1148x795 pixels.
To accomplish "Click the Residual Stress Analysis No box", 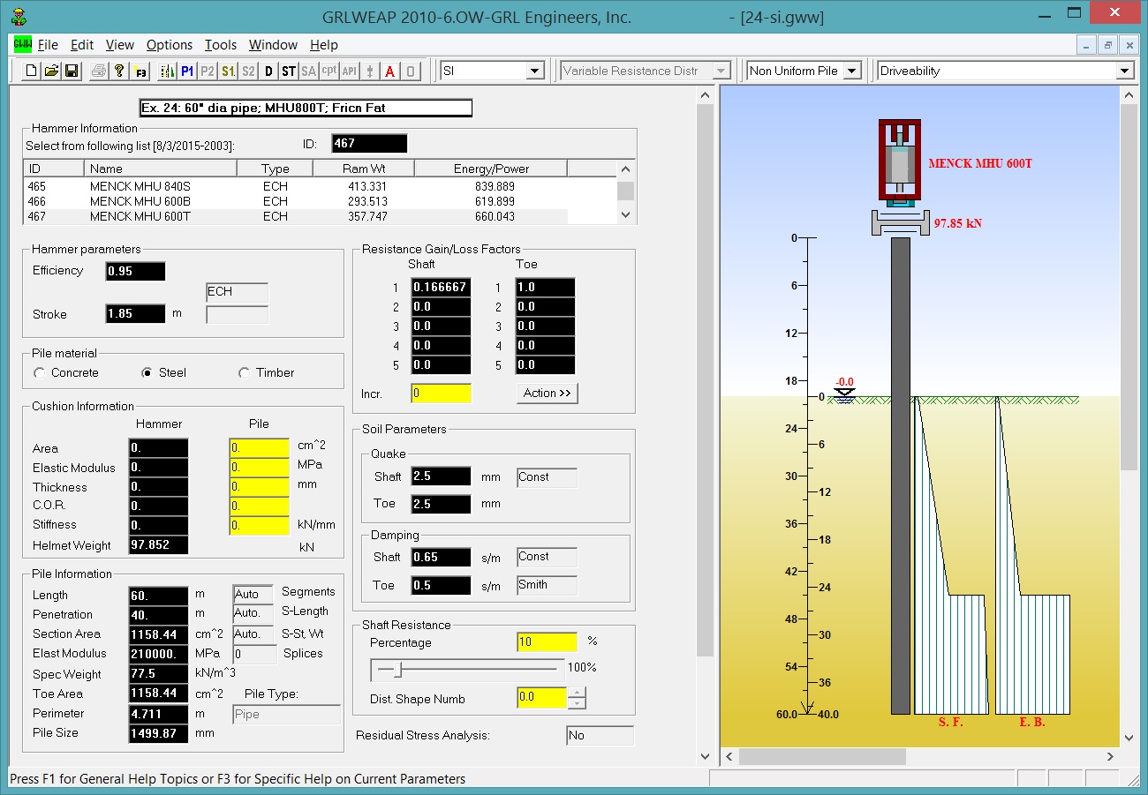I will pyautogui.click(x=600, y=736).
